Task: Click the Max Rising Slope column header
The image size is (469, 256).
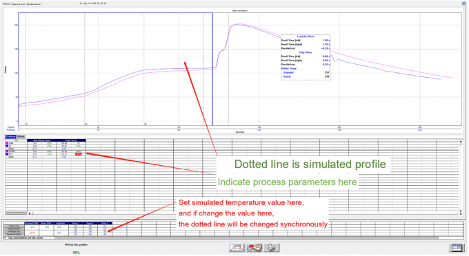Action: click(42, 140)
